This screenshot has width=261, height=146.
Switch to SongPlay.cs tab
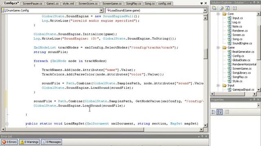(x=133, y=4)
